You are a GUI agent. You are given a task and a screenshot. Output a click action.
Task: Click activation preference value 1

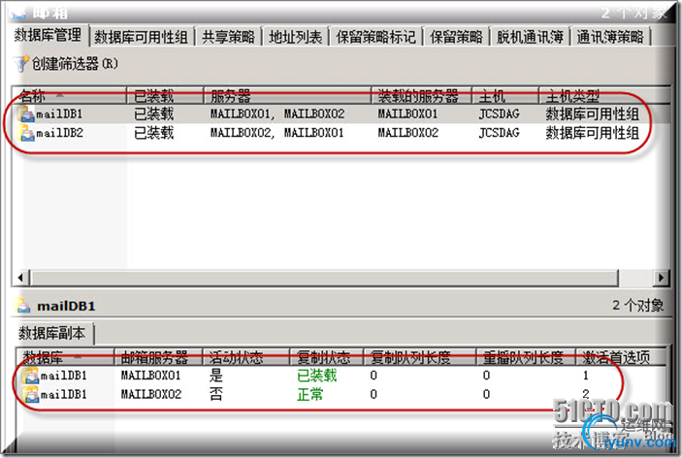[x=586, y=376]
